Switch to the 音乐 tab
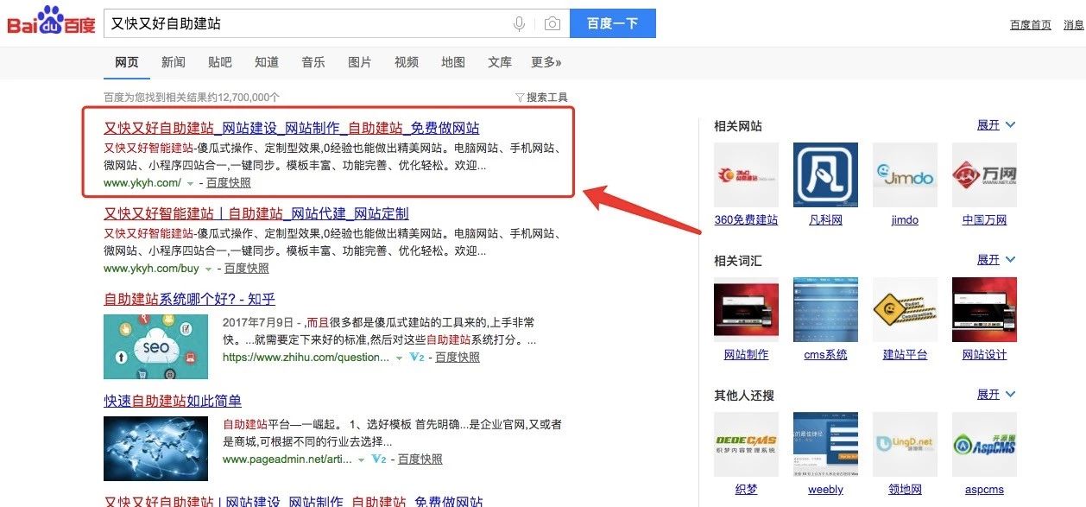Screen dimensions: 1086x507 [x=313, y=62]
